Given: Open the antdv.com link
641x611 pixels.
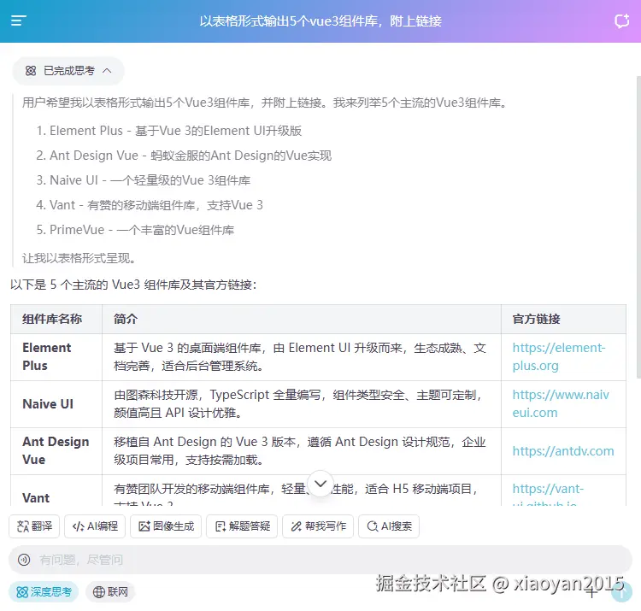Looking at the screenshot, I should pyautogui.click(x=563, y=451).
